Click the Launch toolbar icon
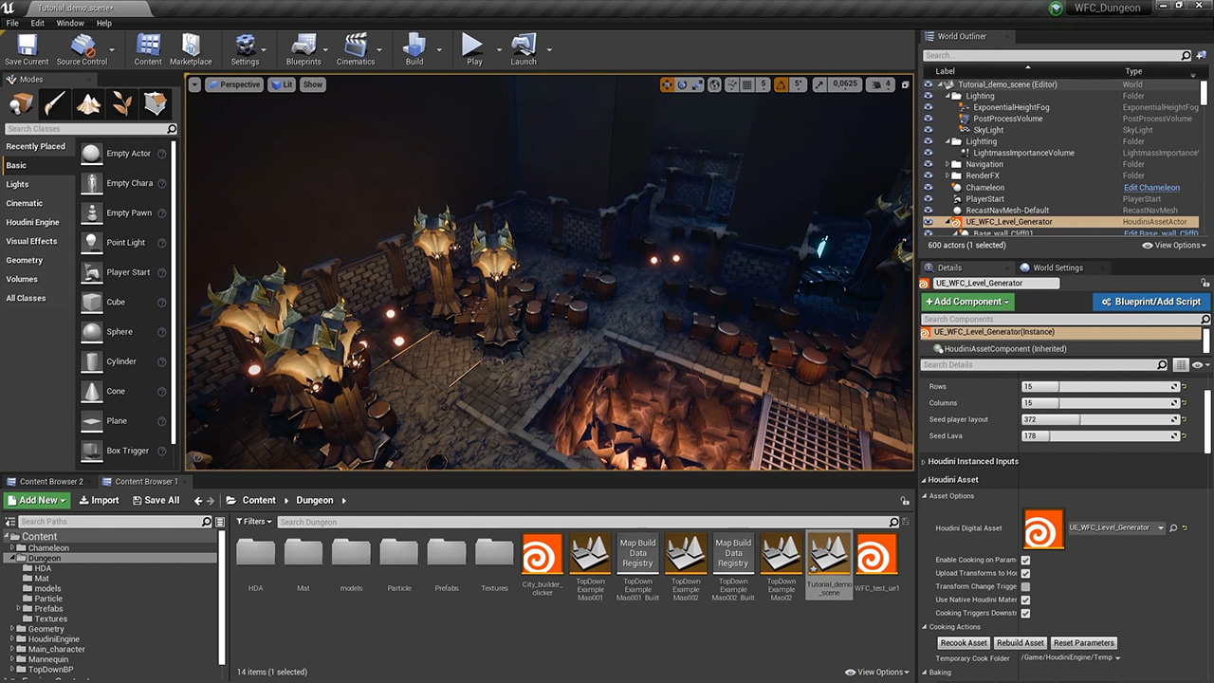 [524, 49]
